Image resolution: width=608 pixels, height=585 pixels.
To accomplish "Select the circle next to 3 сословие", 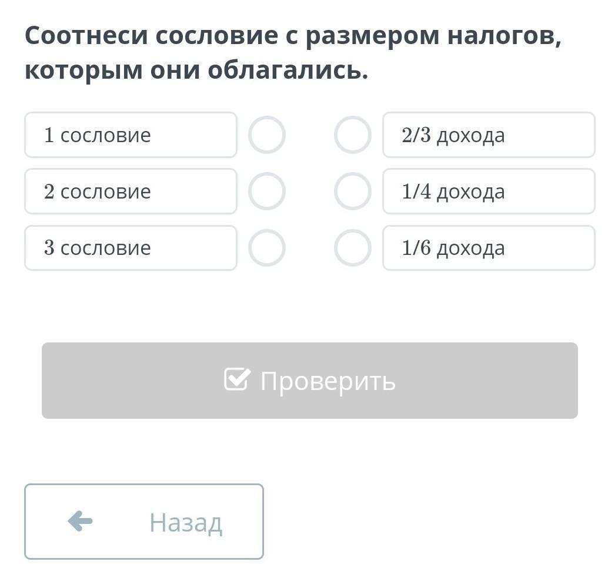I will click(x=267, y=248).
